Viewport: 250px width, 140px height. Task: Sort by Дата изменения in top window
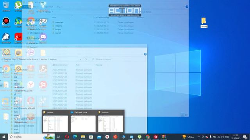(102, 17)
